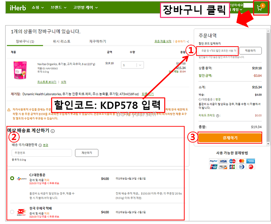Click the PayPal payment icon
Screen dimensions: 271x224
[213, 161]
